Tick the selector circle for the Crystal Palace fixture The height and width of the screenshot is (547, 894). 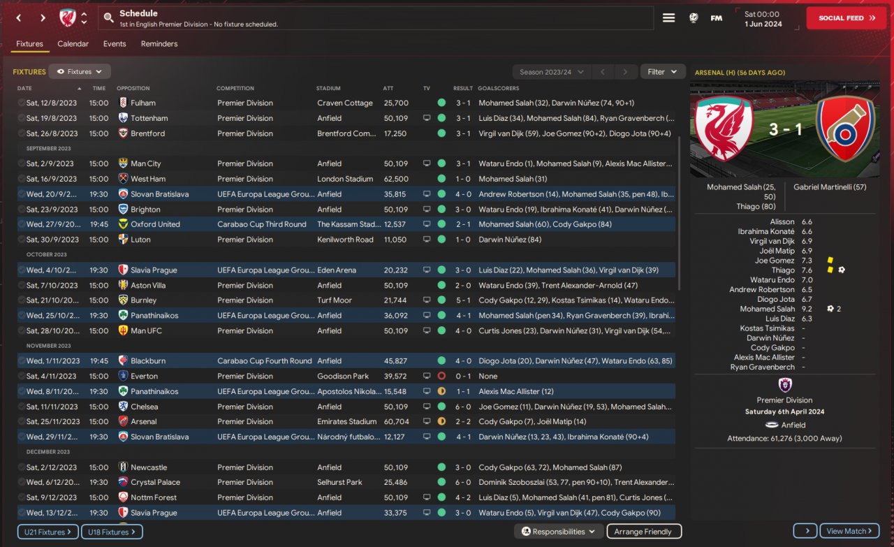point(22,483)
